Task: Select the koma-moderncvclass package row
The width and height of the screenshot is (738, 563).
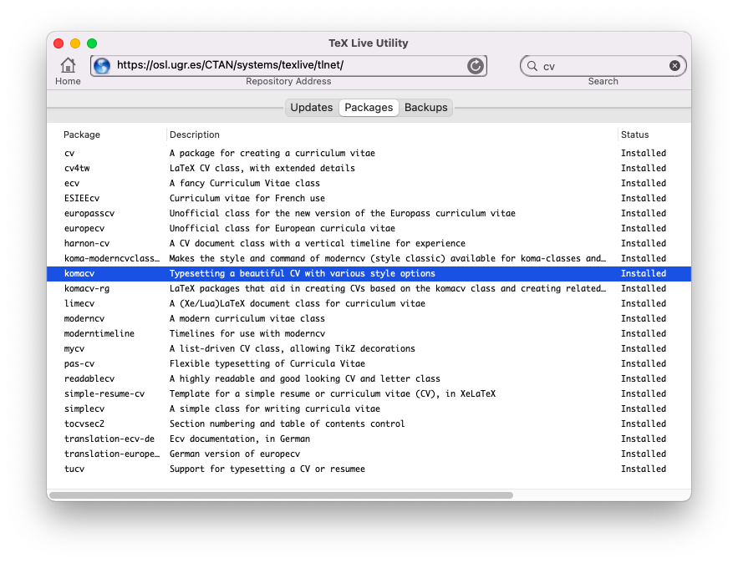Action: (x=369, y=259)
